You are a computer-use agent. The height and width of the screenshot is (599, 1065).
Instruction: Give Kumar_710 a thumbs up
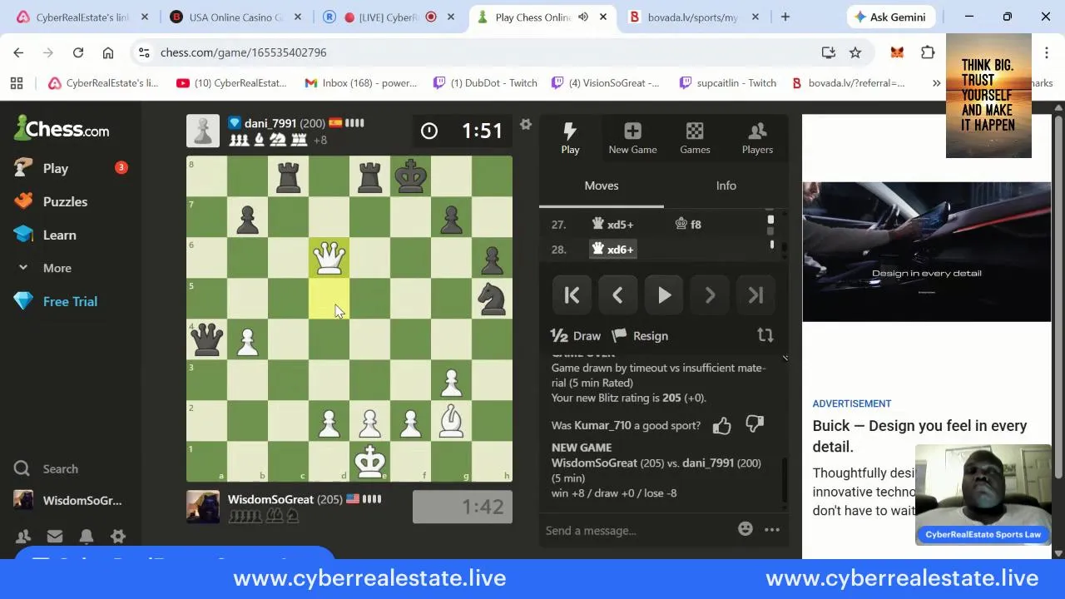point(721,426)
